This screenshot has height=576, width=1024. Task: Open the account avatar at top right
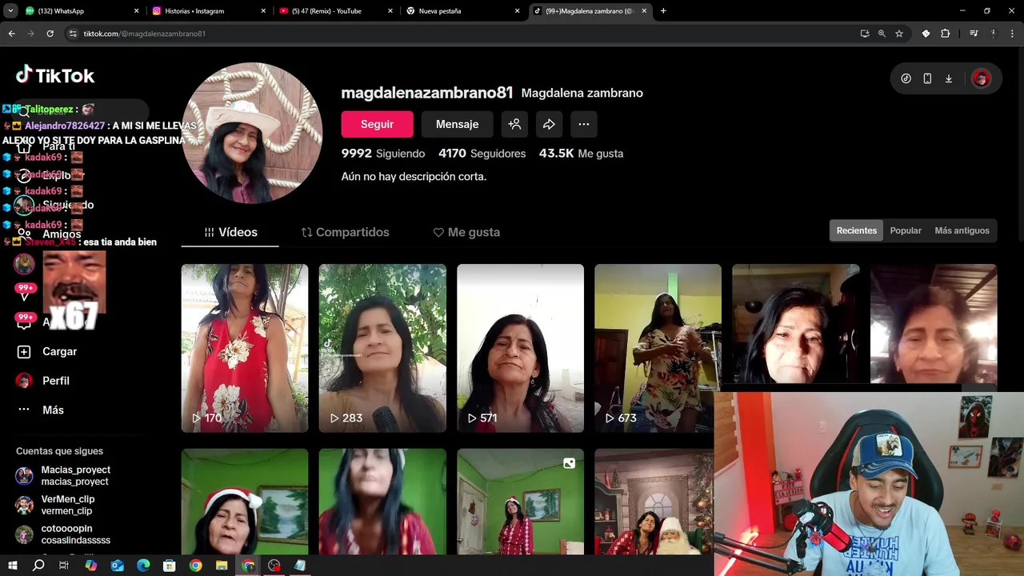(x=981, y=78)
